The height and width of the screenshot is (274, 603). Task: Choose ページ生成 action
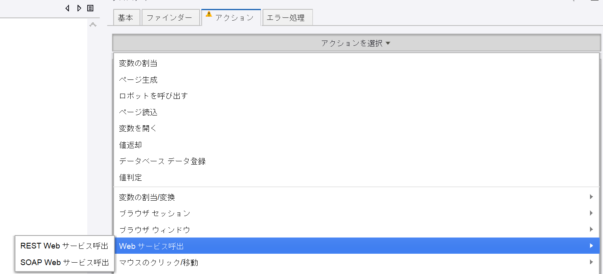pyautogui.click(x=356, y=80)
